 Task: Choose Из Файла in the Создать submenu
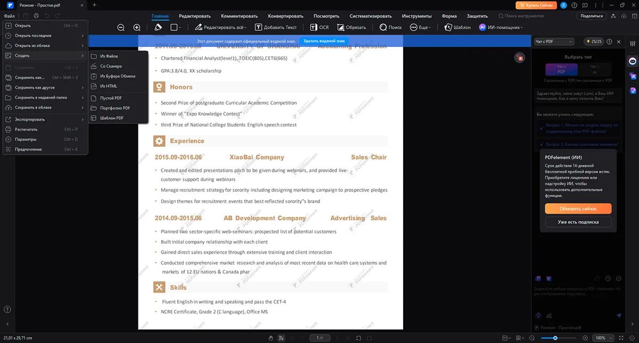(x=119, y=56)
